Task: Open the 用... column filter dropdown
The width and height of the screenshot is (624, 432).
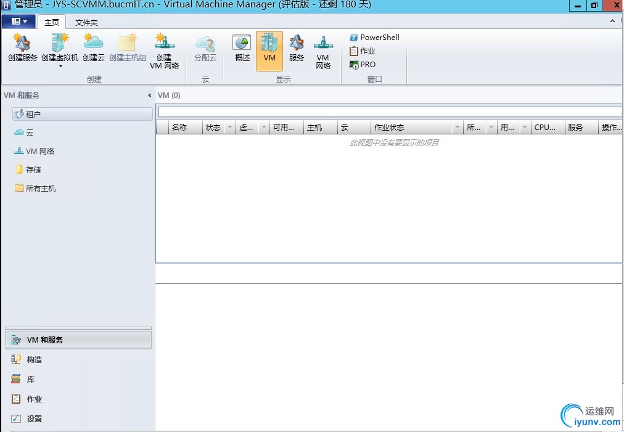Action: click(x=525, y=128)
